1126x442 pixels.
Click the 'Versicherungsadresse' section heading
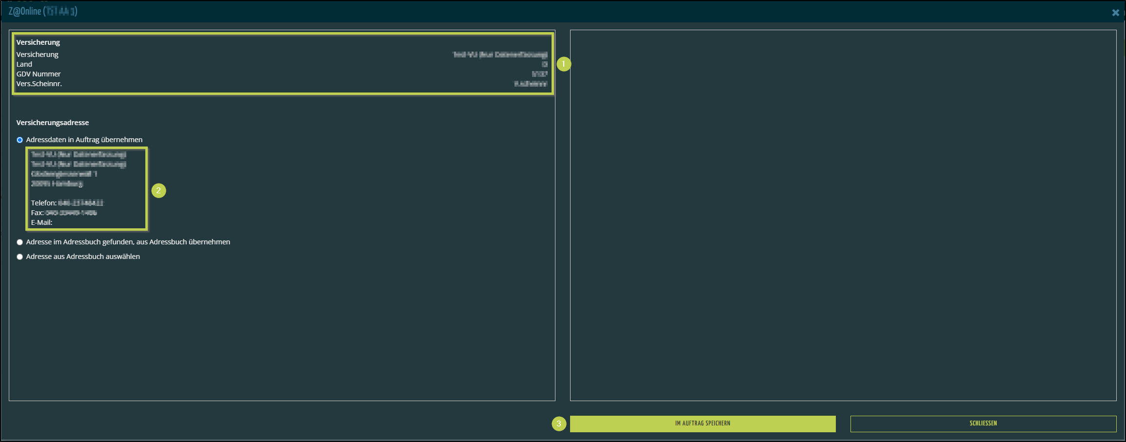coord(53,123)
